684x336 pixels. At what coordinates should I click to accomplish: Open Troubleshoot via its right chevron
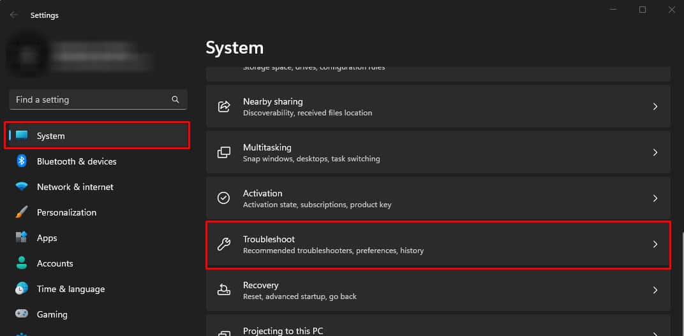tap(655, 244)
